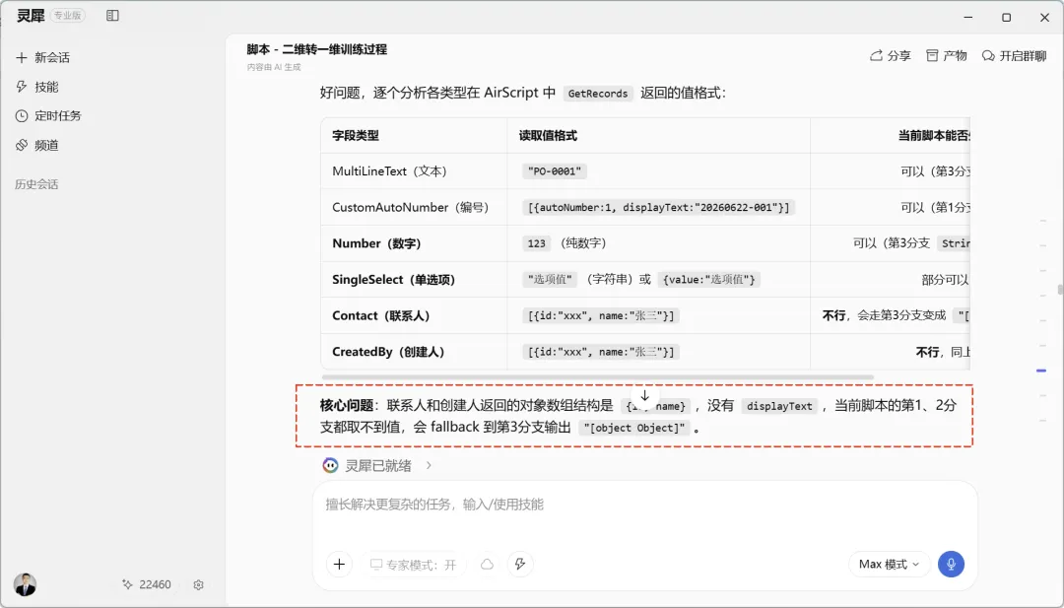Click the "[object Object]" inline code
This screenshot has height=608, width=1064.
point(634,429)
